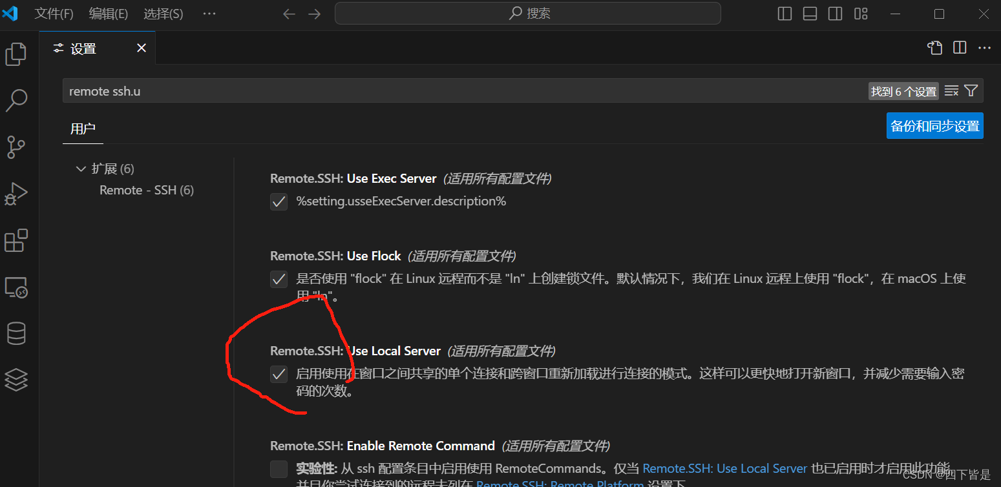Enable Remote Command checkbox
Viewport: 1001px width, 487px height.
click(x=279, y=469)
